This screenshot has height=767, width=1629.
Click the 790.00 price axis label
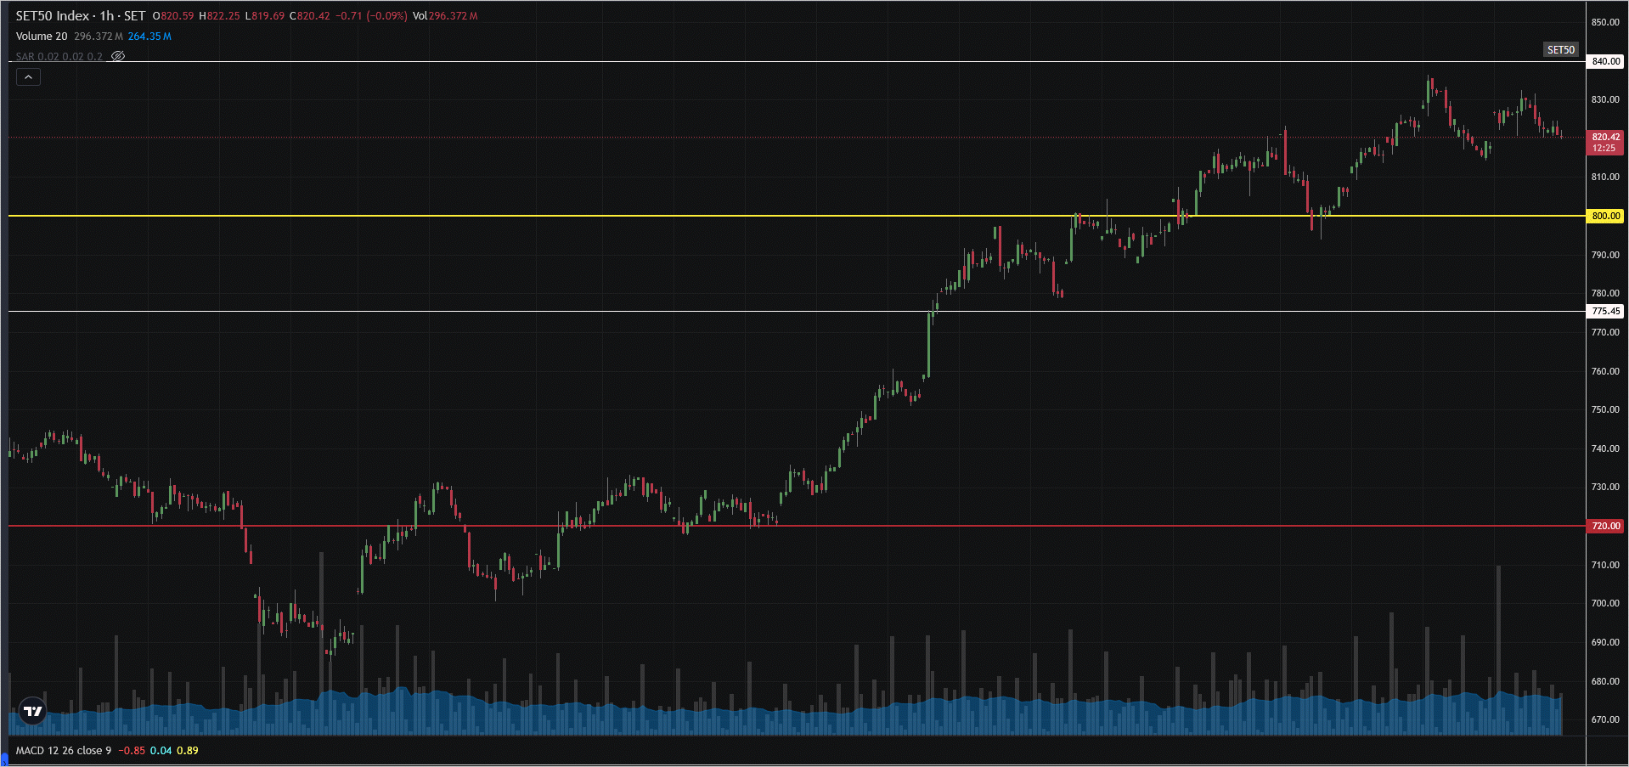pyautogui.click(x=1605, y=255)
